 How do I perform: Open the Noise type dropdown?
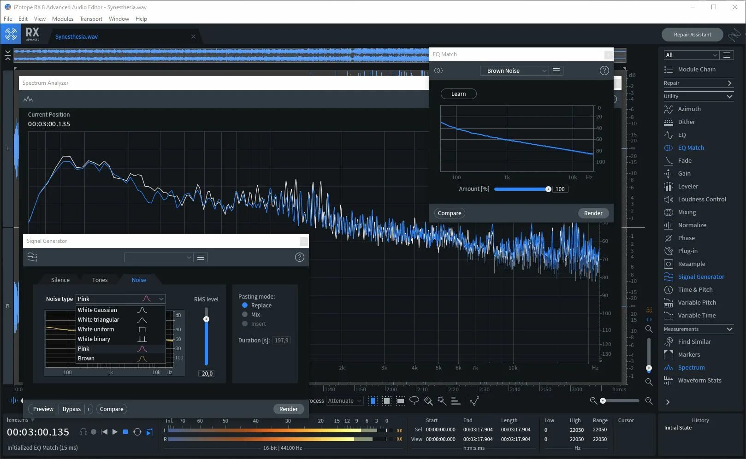[120, 299]
